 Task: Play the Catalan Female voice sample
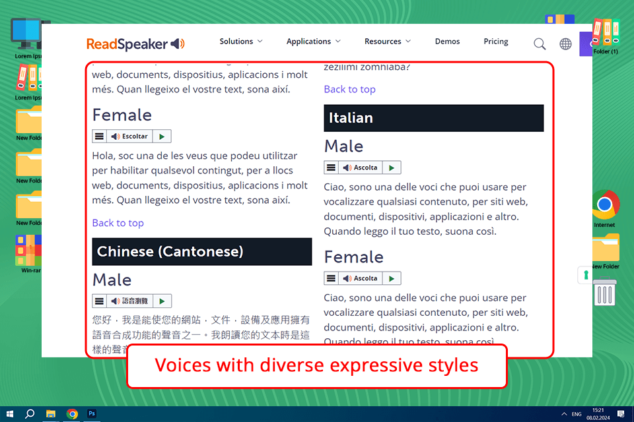[x=162, y=136]
